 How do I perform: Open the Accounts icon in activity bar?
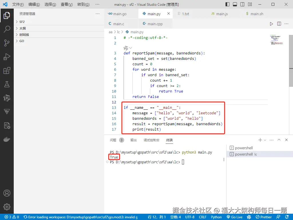point(7,193)
